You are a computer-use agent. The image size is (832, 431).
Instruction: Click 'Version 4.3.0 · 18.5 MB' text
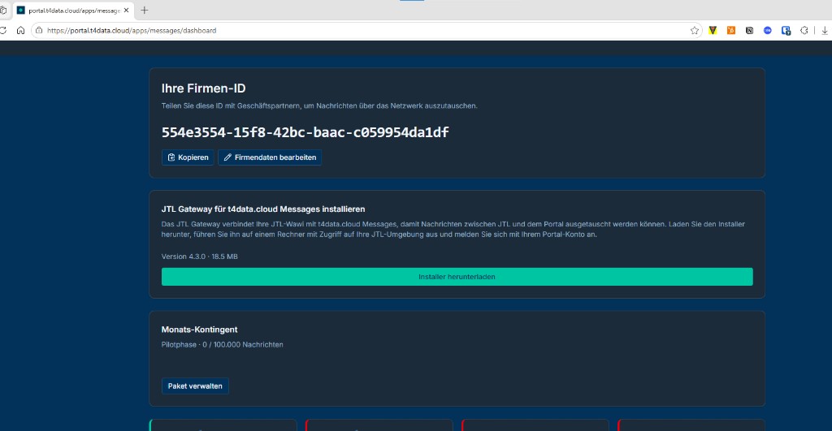pyautogui.click(x=200, y=256)
